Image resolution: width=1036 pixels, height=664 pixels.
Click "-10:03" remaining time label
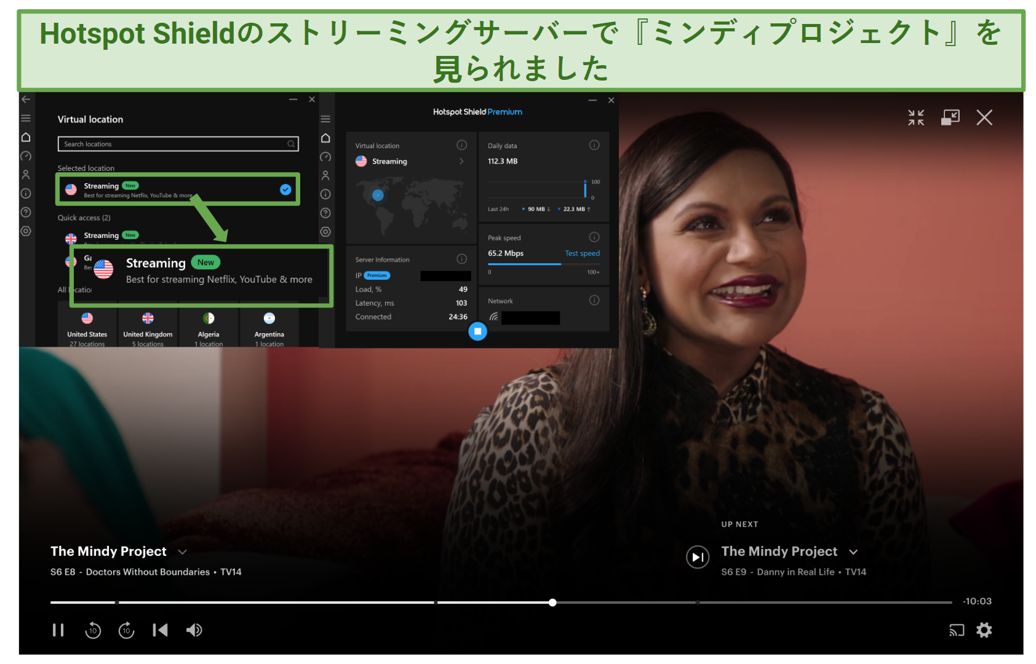click(x=977, y=601)
